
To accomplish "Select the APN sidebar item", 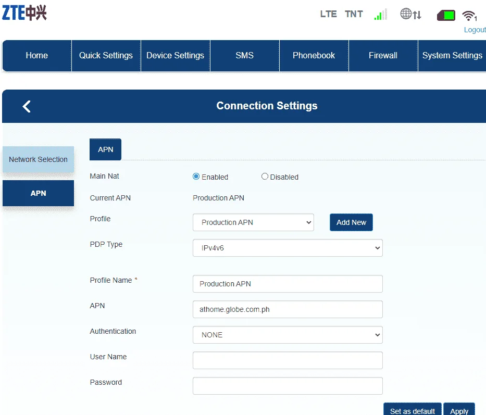I will pyautogui.click(x=38, y=193).
